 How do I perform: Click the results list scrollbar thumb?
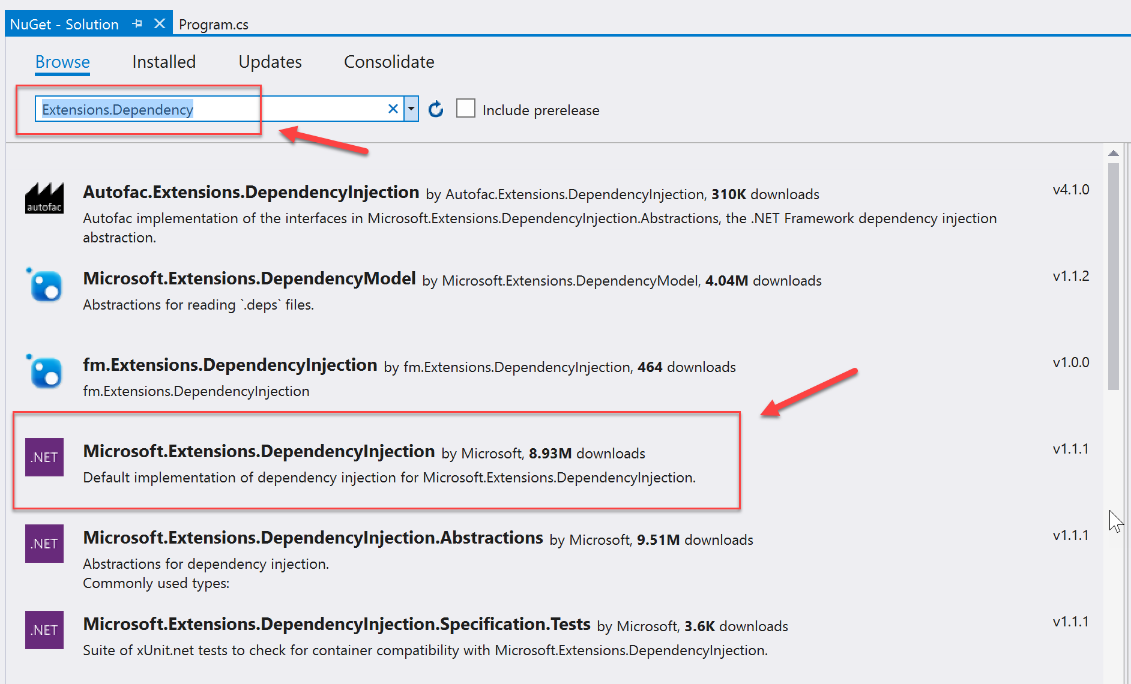tap(1114, 277)
